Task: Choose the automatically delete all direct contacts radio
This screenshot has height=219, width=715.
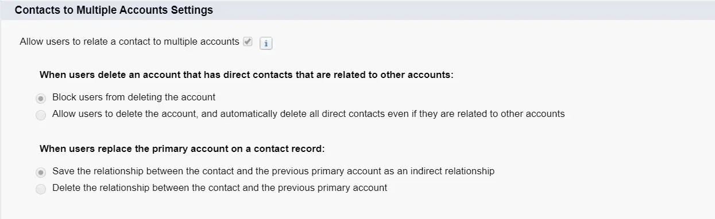Action: tap(41, 115)
